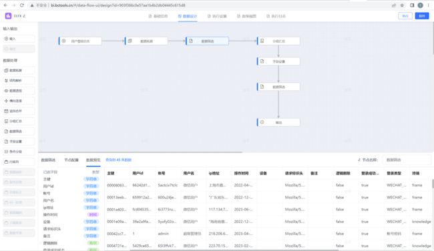Select the 数据筛选 node feeding the 输出 node
Screen dimensions: 434x251
click(x=278, y=87)
